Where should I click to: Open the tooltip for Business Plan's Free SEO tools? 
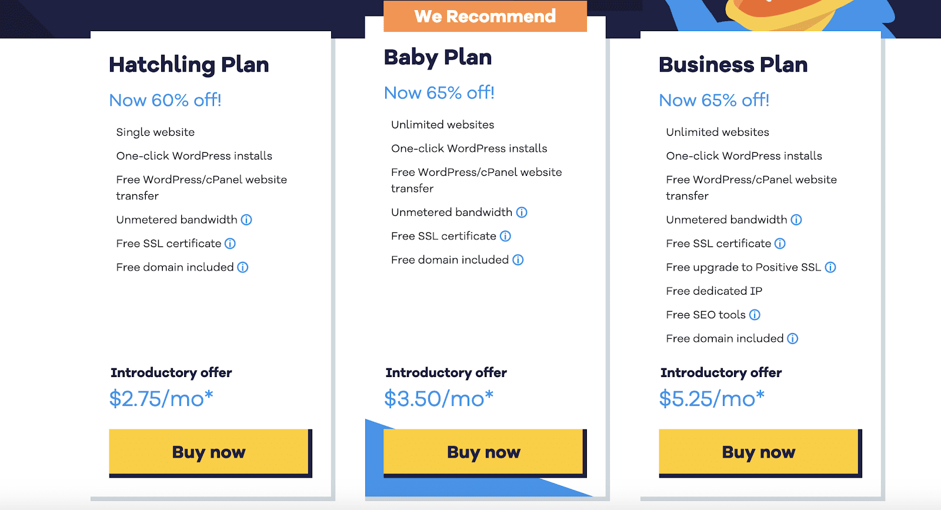click(756, 315)
